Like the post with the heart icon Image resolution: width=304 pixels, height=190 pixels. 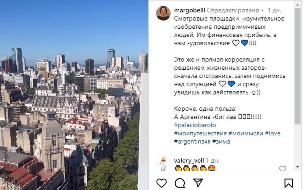tap(161, 183)
